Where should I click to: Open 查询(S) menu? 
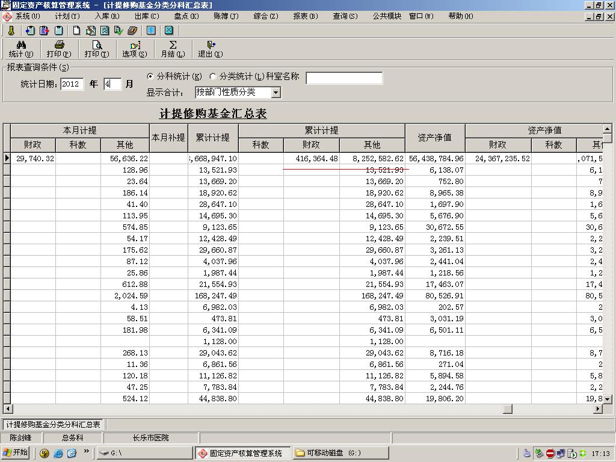(x=345, y=16)
